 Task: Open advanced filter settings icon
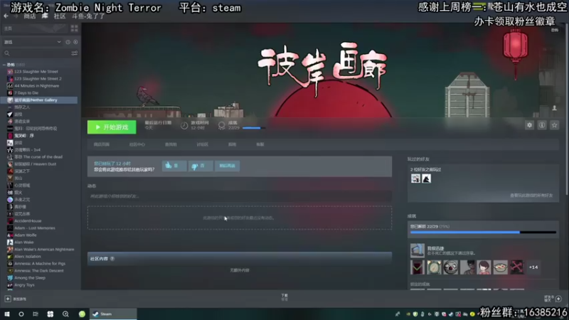pyautogui.click(x=75, y=53)
